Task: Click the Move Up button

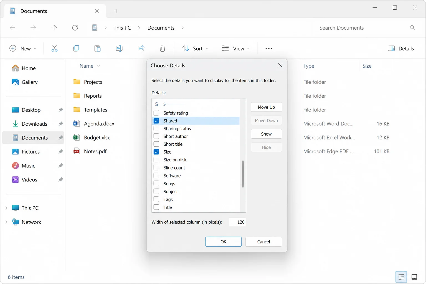Action: (x=266, y=107)
